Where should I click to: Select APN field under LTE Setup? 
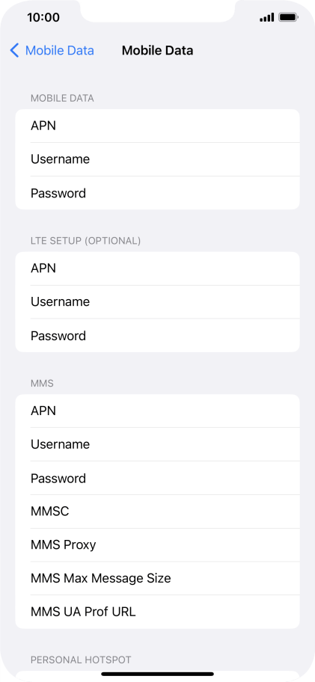click(x=157, y=268)
